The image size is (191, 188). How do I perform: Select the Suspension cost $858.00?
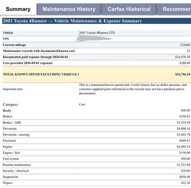[x=185, y=177]
